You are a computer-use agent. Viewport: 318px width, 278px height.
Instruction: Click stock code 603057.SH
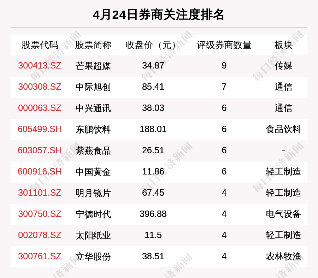[x=40, y=150]
